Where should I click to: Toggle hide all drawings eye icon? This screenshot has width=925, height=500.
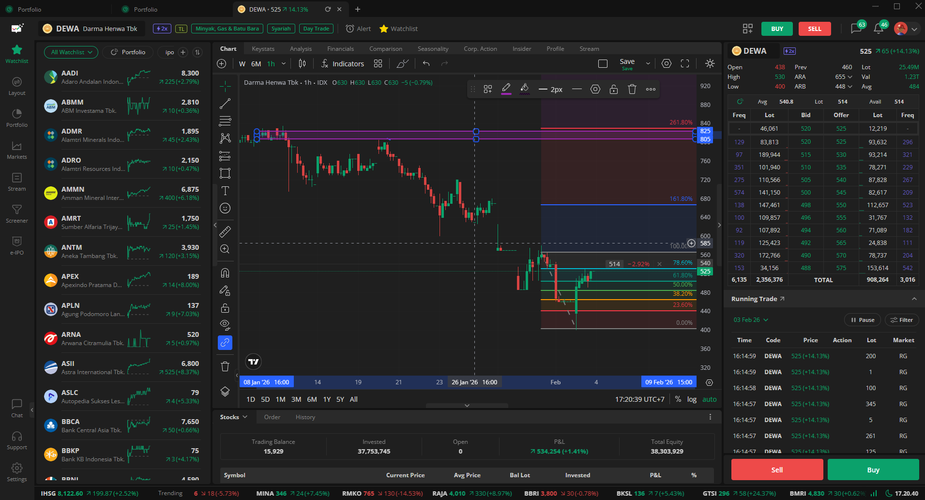point(225,324)
